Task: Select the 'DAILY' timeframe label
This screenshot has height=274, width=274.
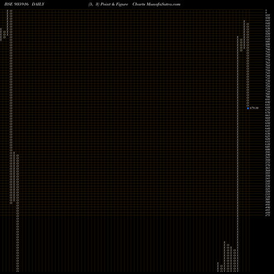Action: click(38, 4)
